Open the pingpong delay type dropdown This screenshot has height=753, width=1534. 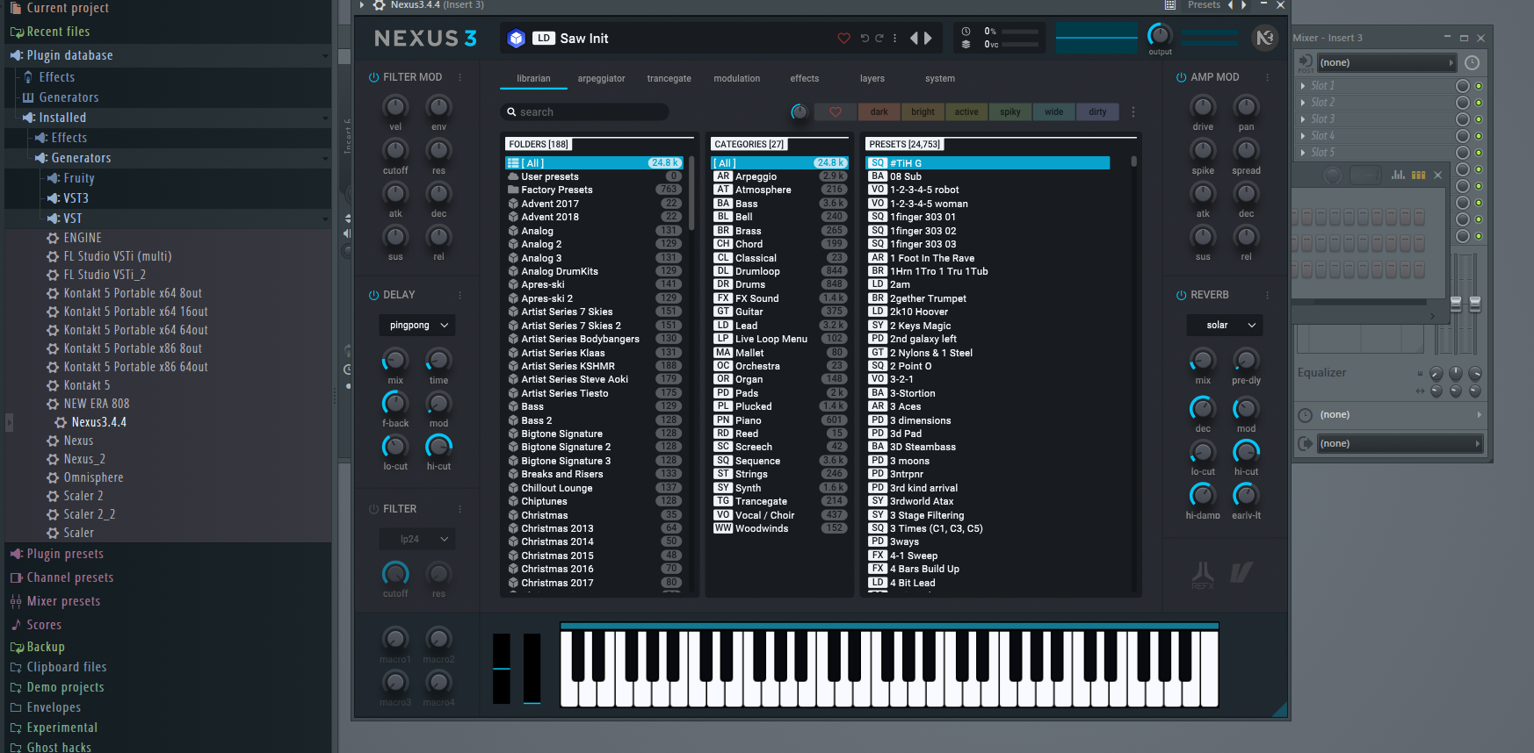(417, 326)
